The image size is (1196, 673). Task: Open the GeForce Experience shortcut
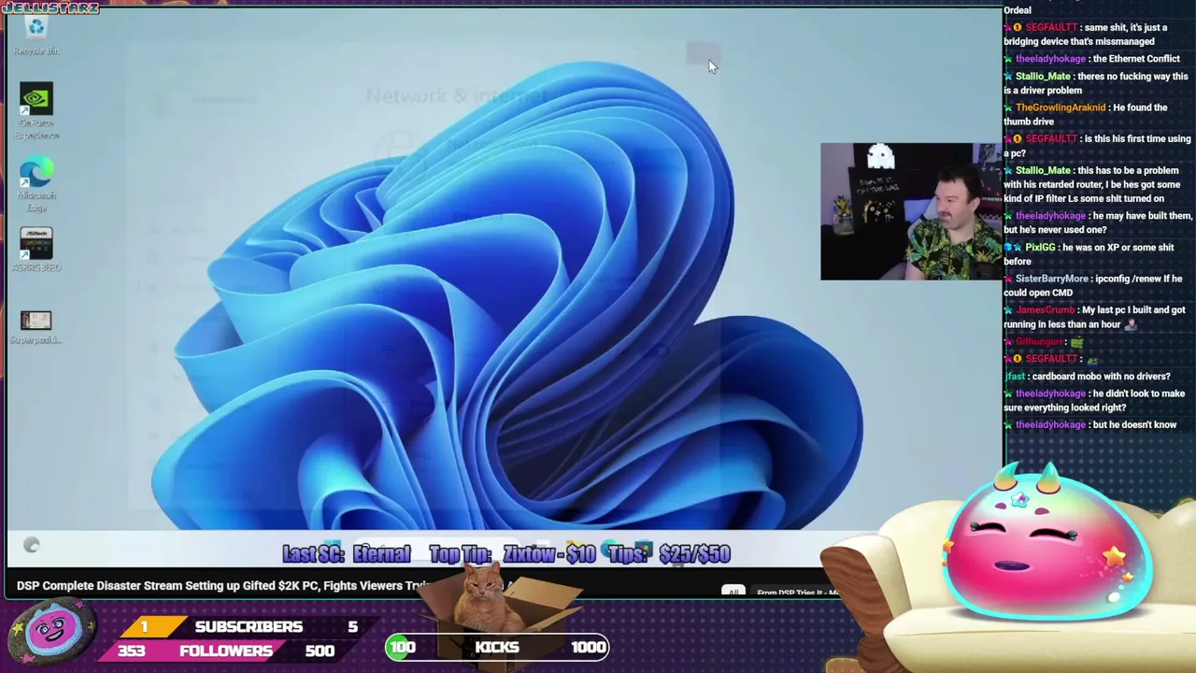(x=36, y=111)
